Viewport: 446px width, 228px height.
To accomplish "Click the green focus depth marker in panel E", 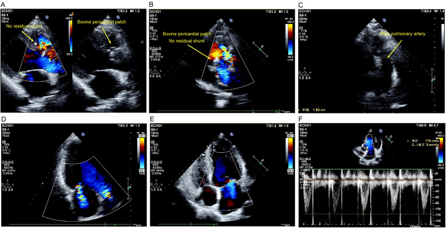I will [260, 164].
